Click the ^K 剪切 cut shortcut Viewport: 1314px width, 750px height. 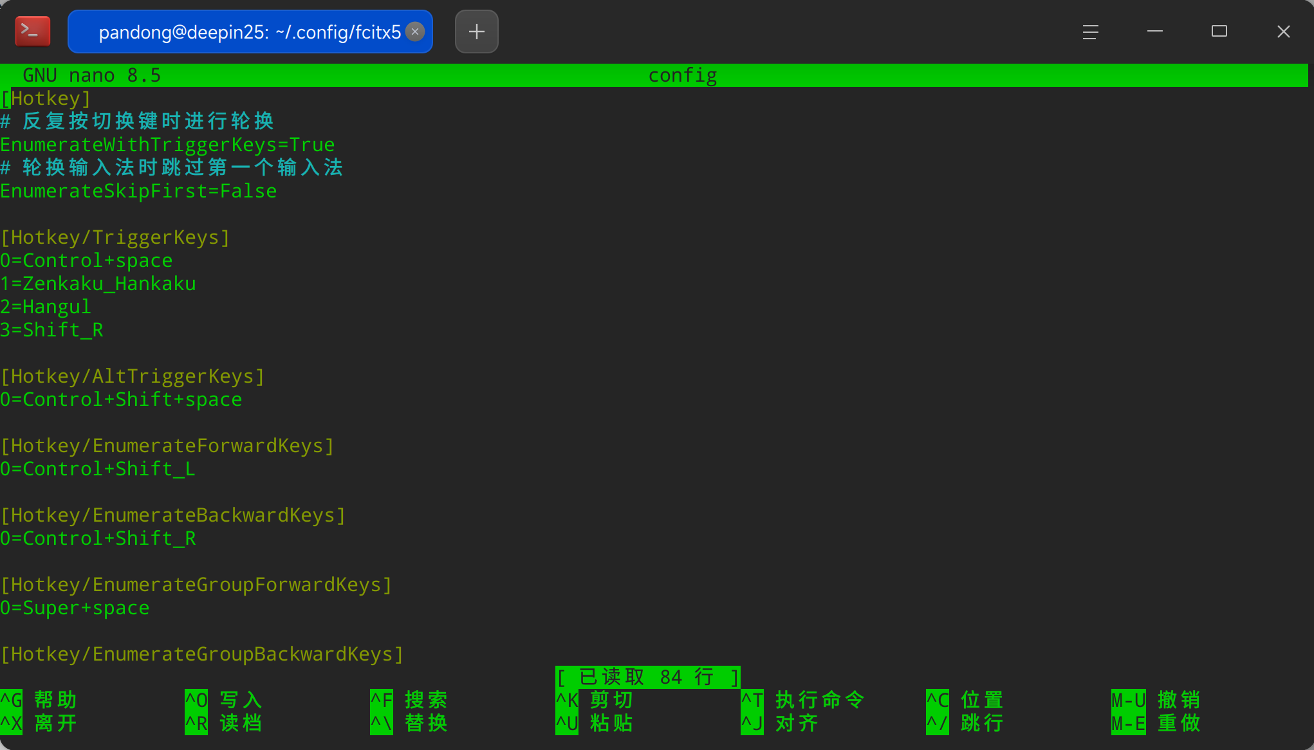[x=595, y=700]
